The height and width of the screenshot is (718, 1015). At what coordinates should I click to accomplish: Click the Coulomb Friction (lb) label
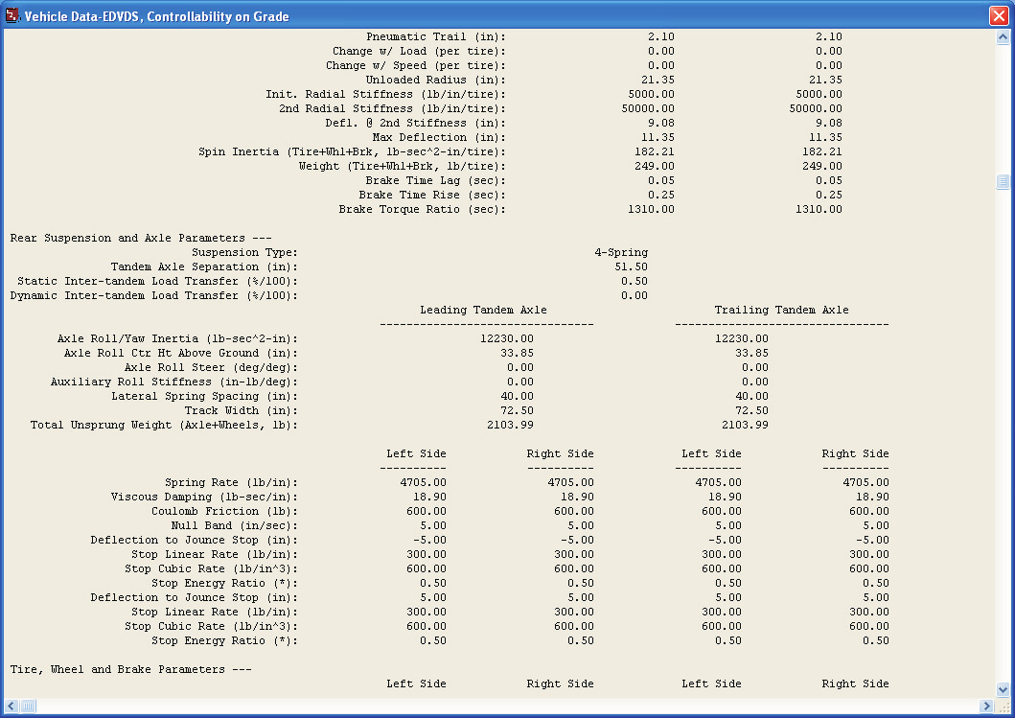click(x=224, y=512)
